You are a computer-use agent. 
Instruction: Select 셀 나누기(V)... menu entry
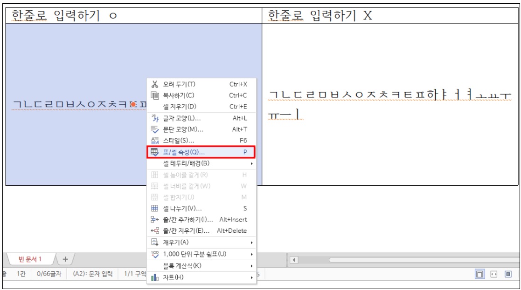click(x=201, y=209)
